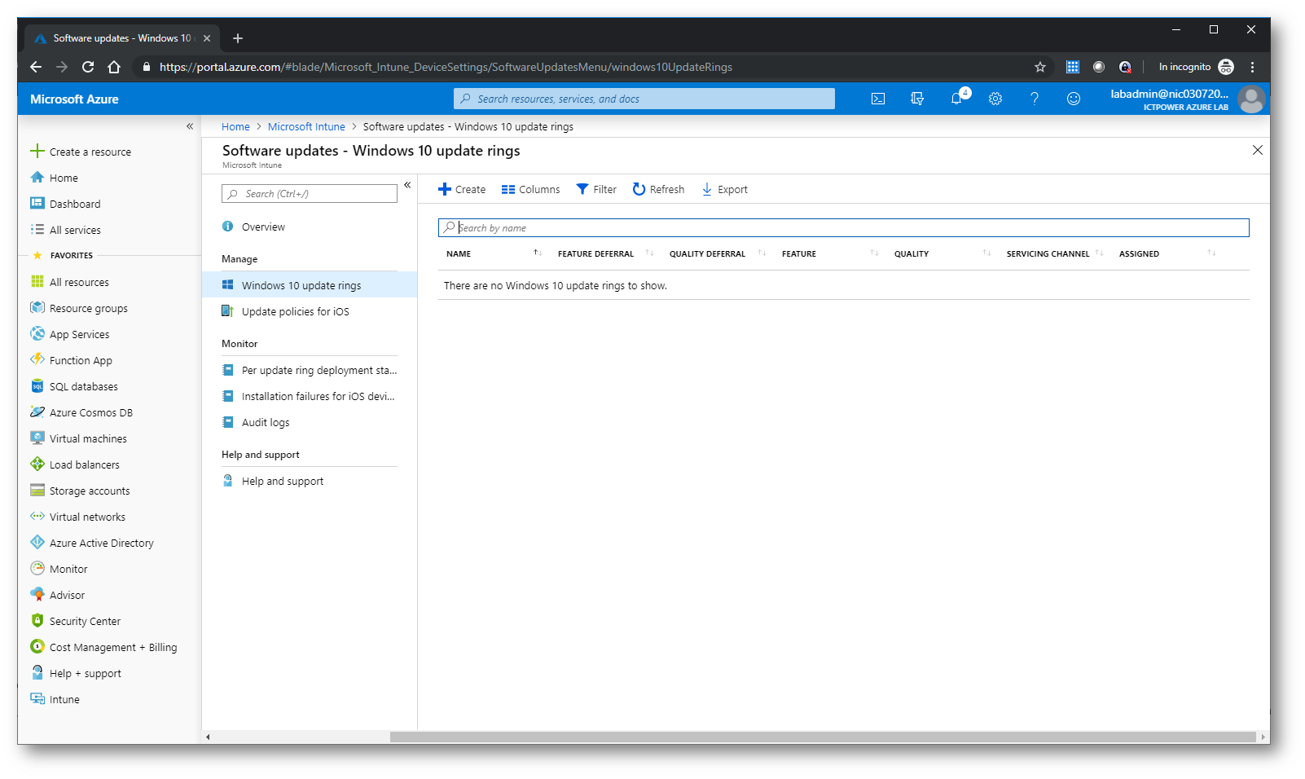The width and height of the screenshot is (1305, 779).
Task: Open Home in the sidebar
Action: point(55,178)
